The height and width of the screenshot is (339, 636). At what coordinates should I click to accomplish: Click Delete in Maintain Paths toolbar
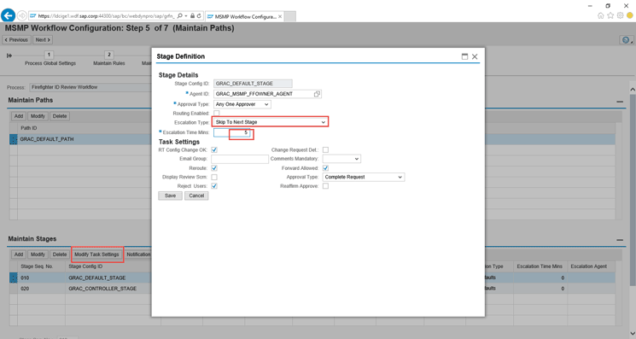coord(60,116)
